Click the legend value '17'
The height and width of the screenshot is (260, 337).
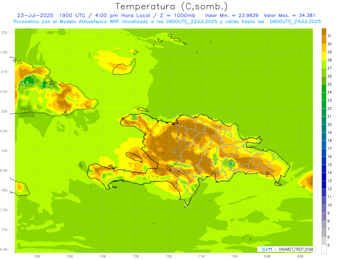329,149
